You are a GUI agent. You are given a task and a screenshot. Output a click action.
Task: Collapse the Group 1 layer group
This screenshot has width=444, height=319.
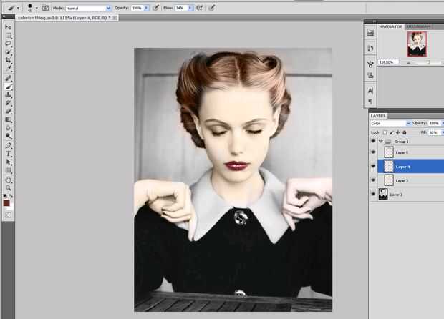tap(381, 142)
